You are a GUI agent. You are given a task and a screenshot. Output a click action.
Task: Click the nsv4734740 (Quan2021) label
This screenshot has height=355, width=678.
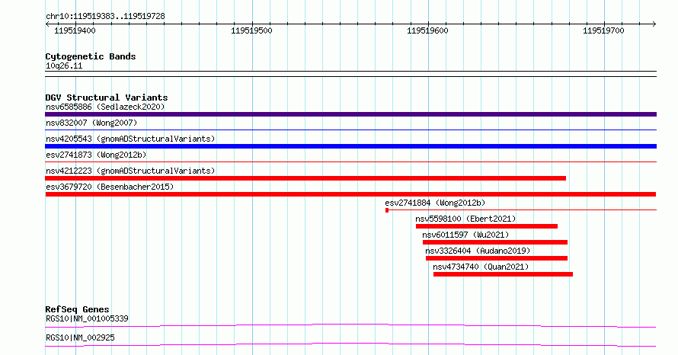pos(481,267)
